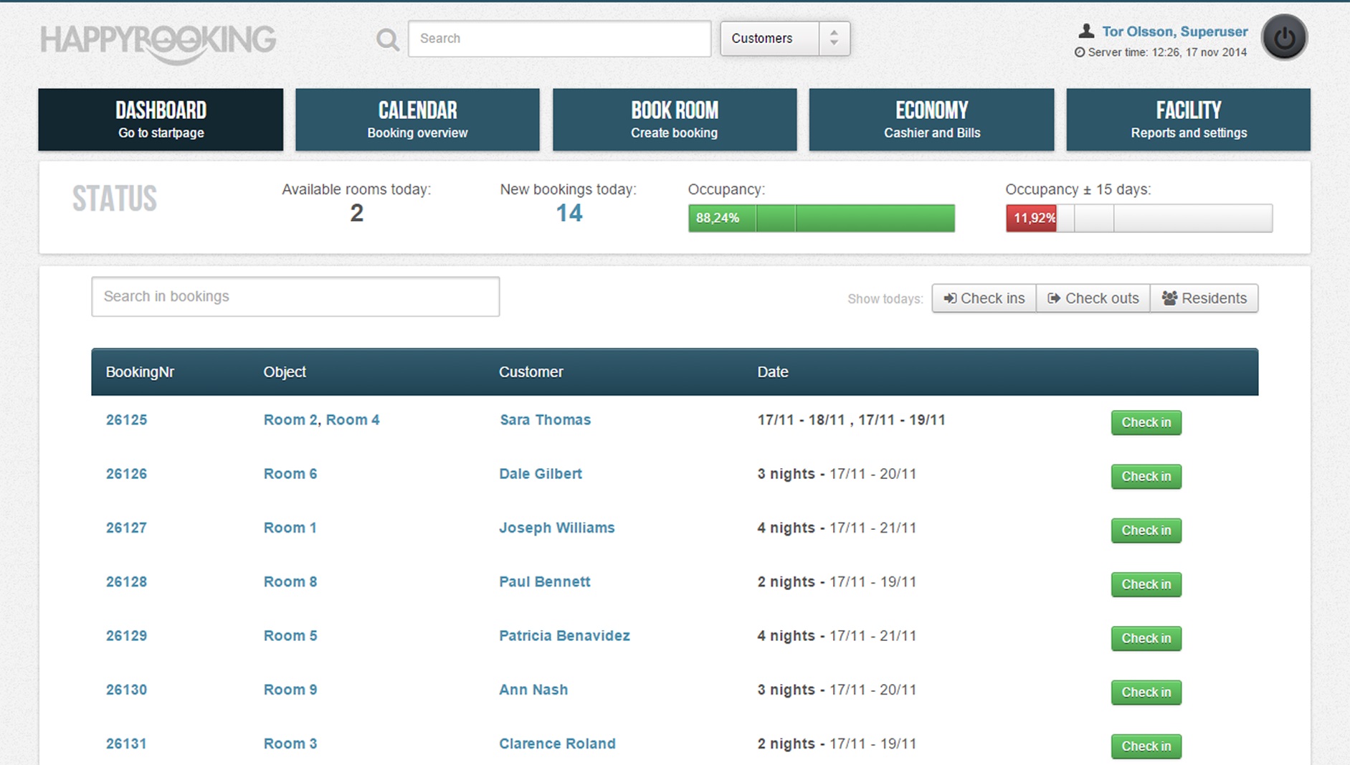This screenshot has height=765, width=1350.
Task: Open booking number 26128
Action: [x=126, y=581]
